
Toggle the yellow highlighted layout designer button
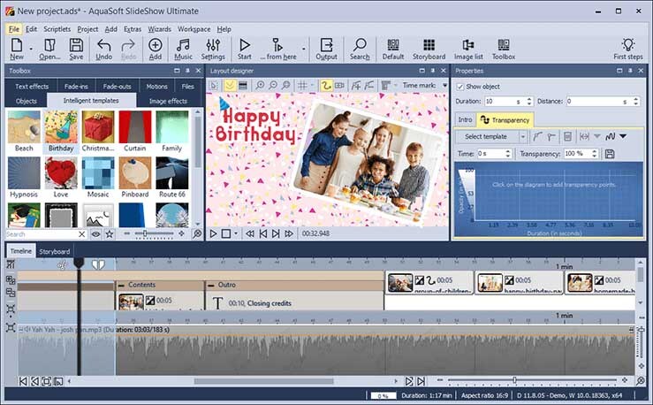(x=230, y=86)
